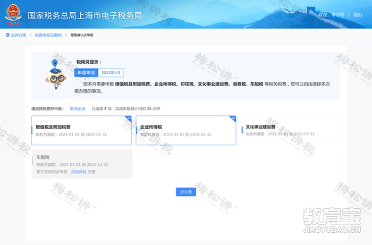Go to 税费申报及缴纳 breadcrumb
This screenshot has width=372, height=245.
point(48,35)
